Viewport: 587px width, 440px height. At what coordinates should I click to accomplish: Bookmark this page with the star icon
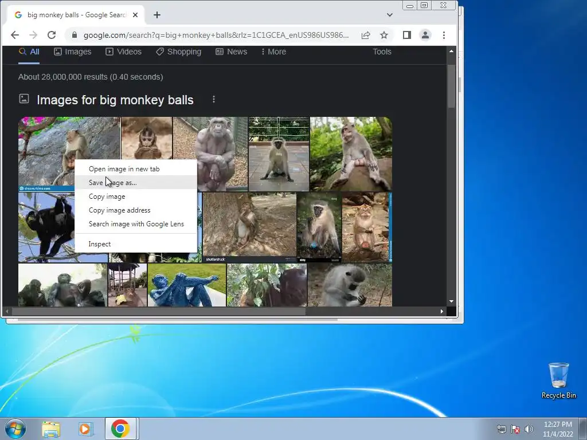(384, 35)
